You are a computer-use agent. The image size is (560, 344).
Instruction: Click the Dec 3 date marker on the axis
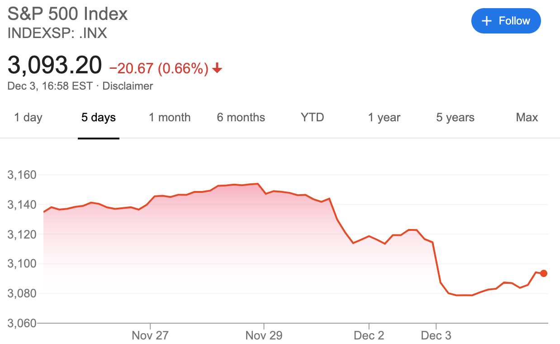point(436,335)
